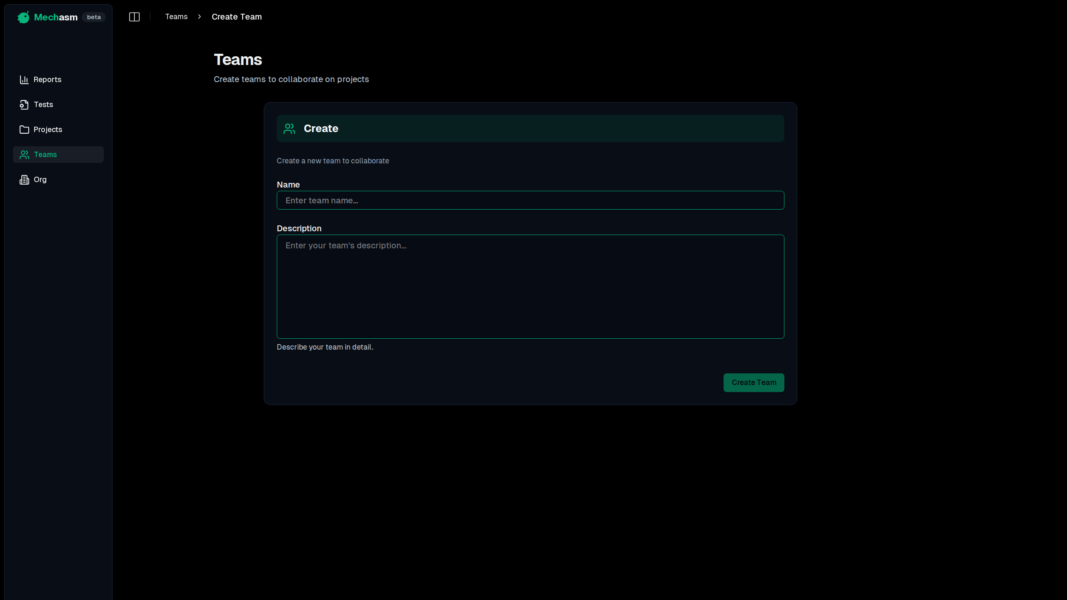The height and width of the screenshot is (600, 1067).
Task: Click the highlighted Teams navigation entry
Action: point(45,154)
